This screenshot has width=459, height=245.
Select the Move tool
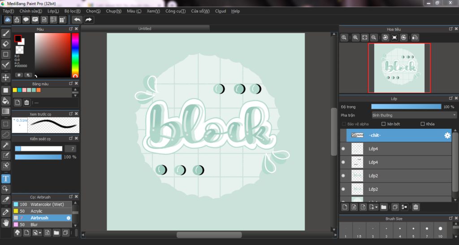point(5,77)
